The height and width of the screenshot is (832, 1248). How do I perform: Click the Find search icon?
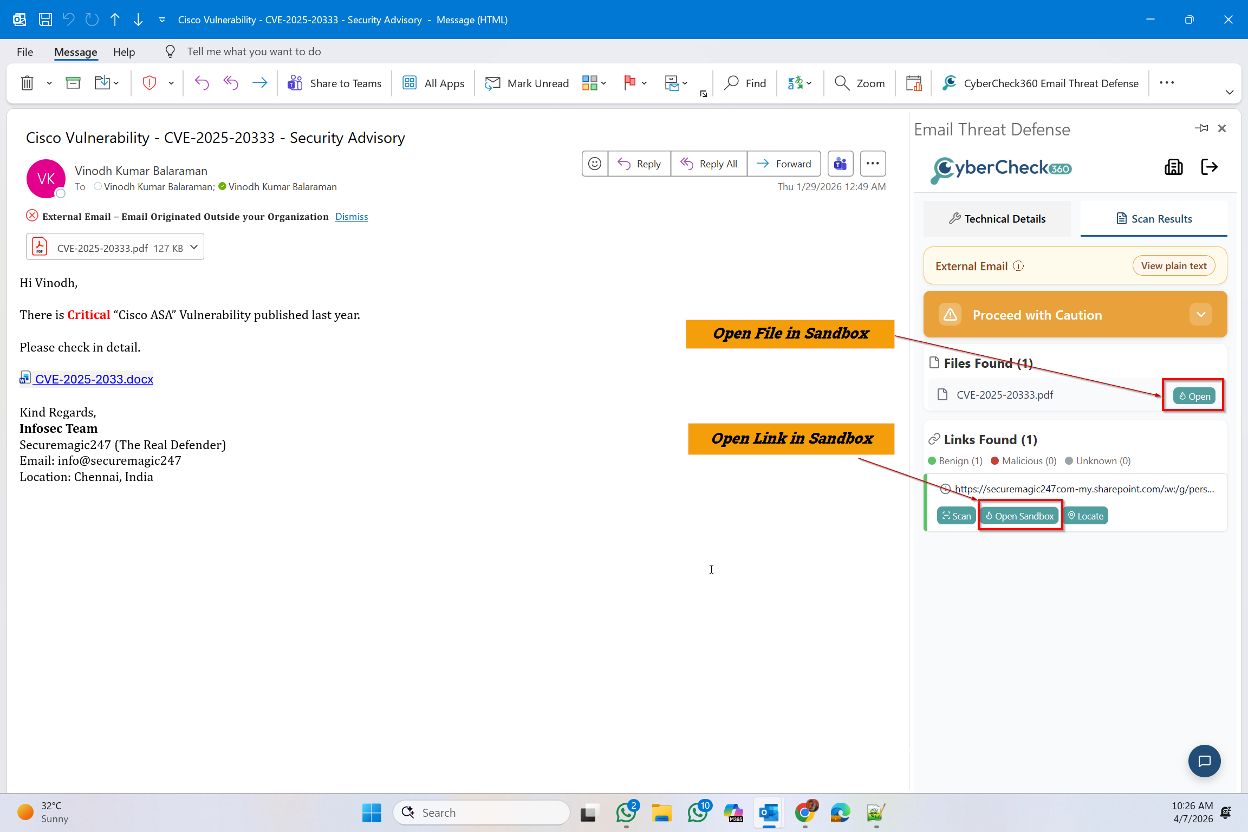click(731, 83)
